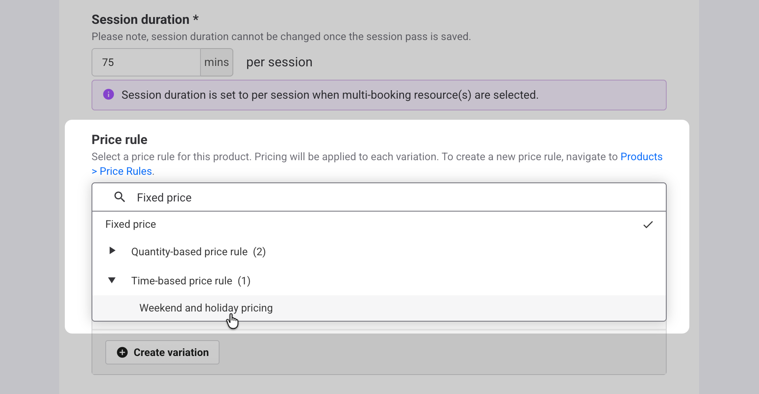Select the Quantity-based price rule (2) group label
This screenshot has width=759, height=394.
[198, 252]
